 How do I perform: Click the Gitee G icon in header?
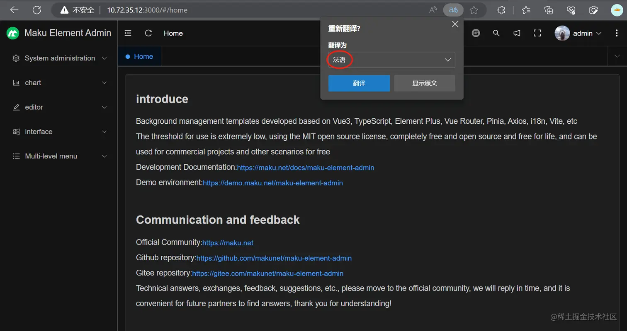pyautogui.click(x=476, y=33)
